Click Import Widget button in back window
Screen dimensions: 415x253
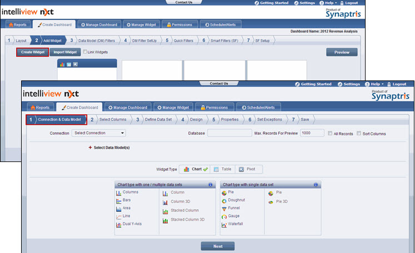(x=65, y=52)
